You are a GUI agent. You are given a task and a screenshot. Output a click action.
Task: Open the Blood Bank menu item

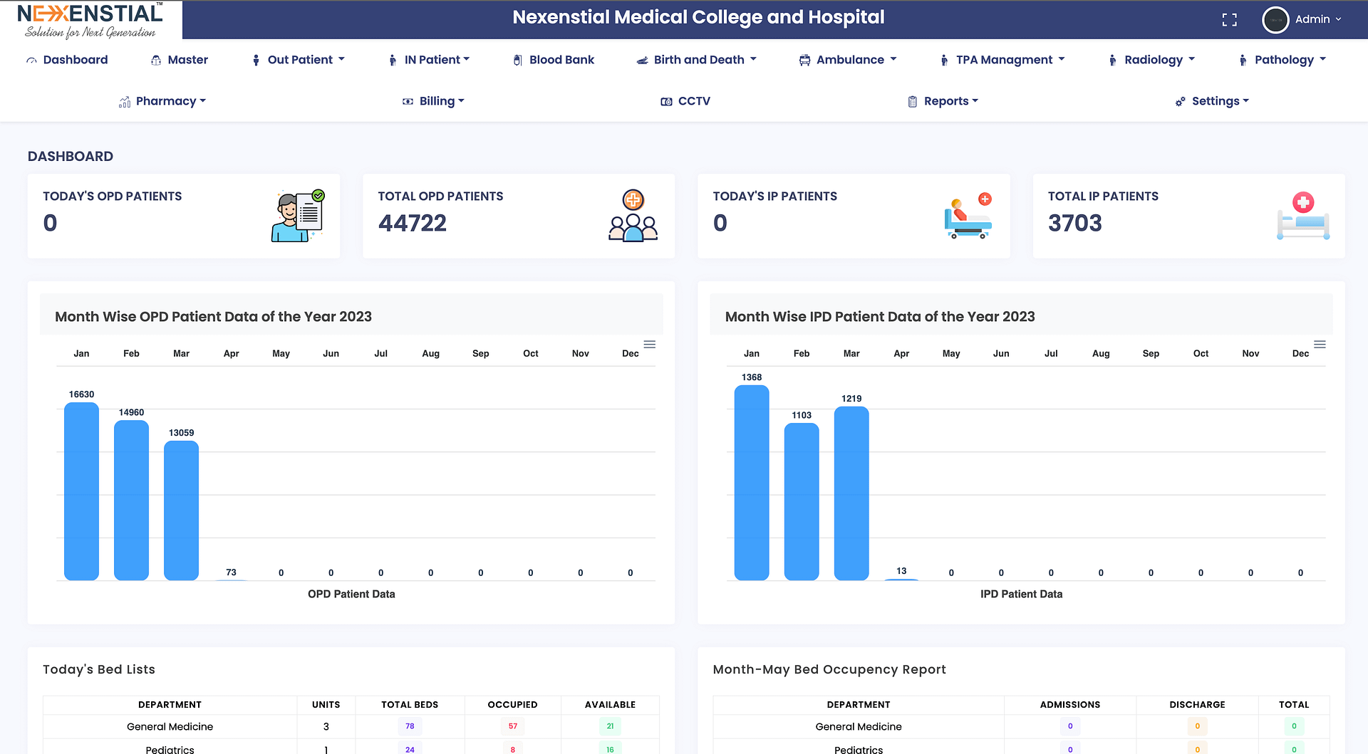pos(554,60)
